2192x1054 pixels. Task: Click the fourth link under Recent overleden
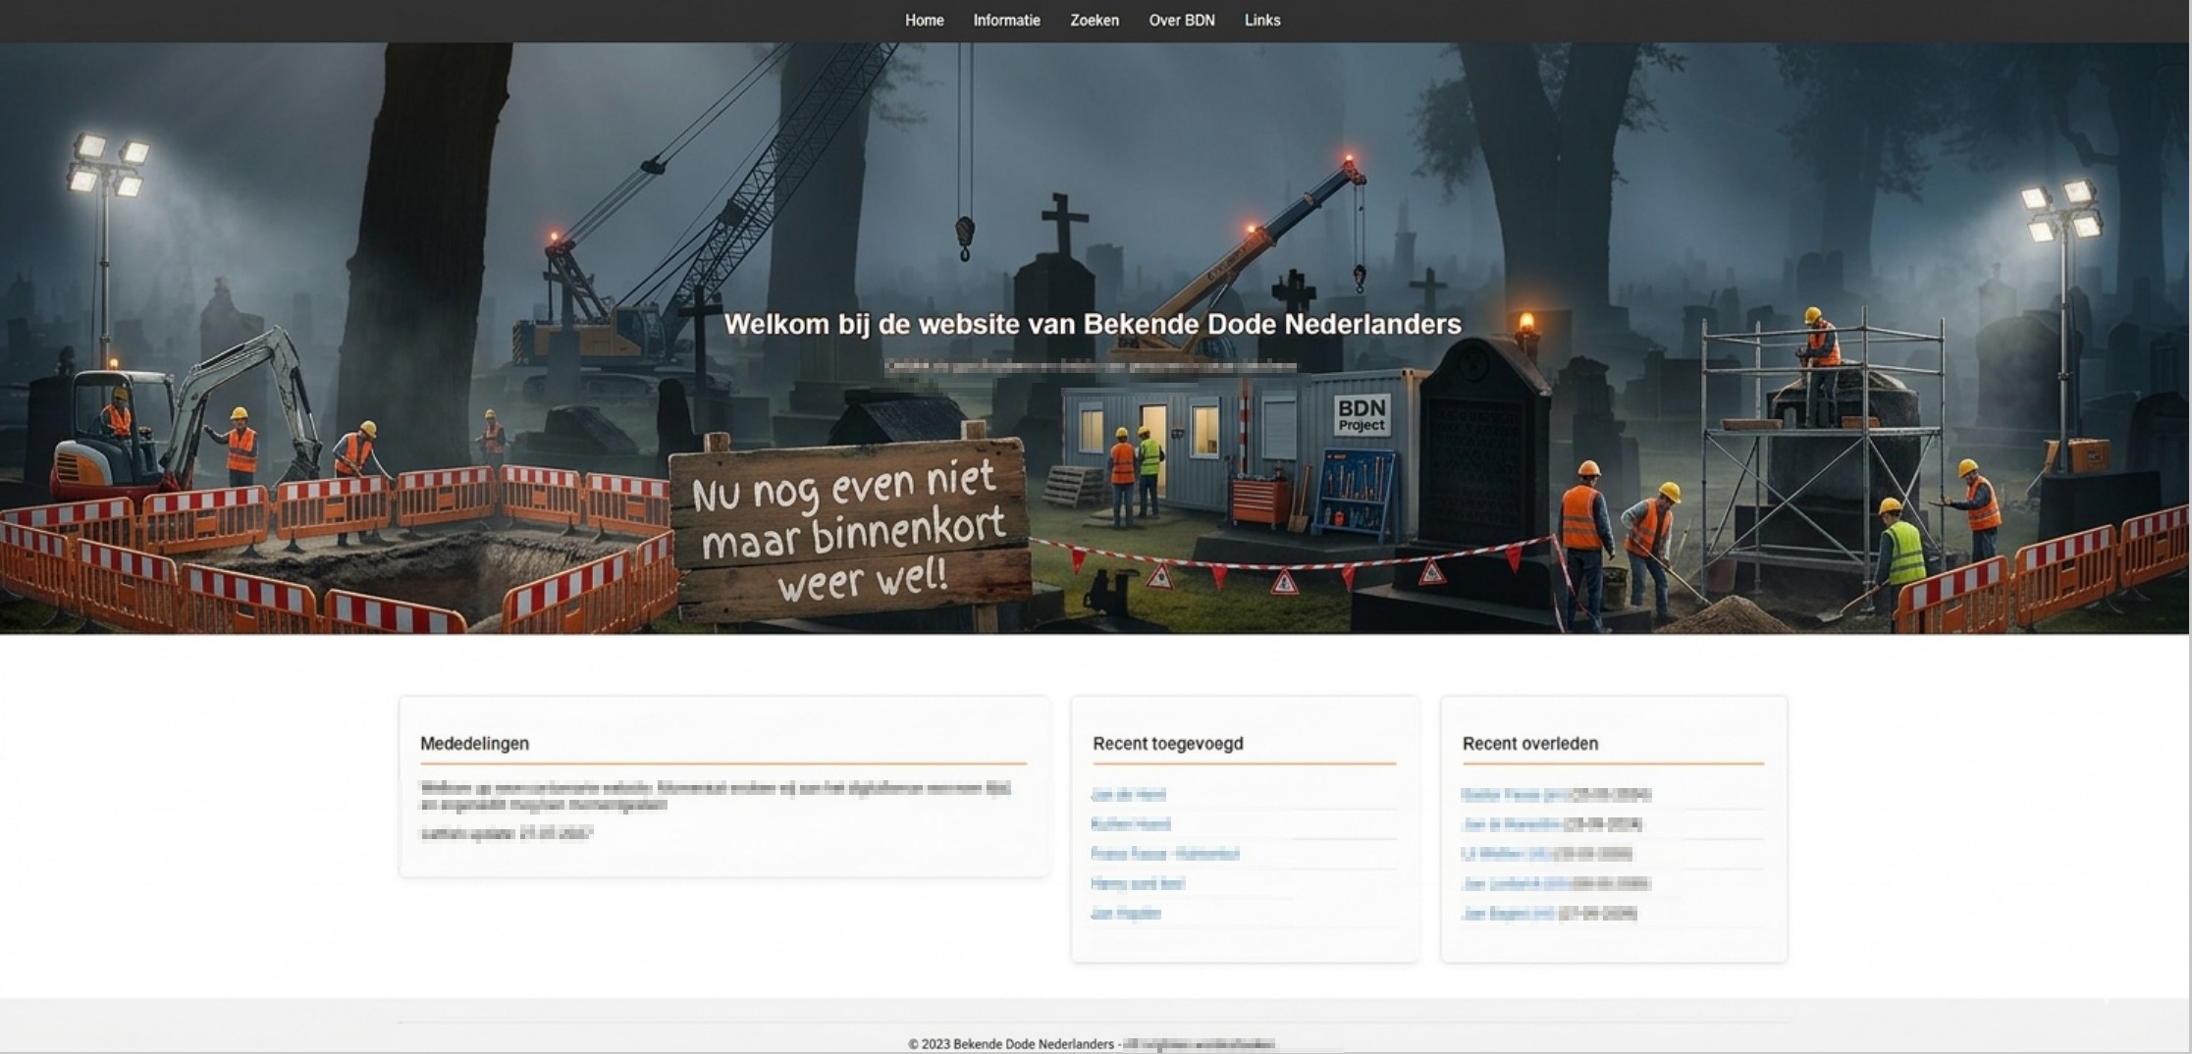pos(1517,883)
